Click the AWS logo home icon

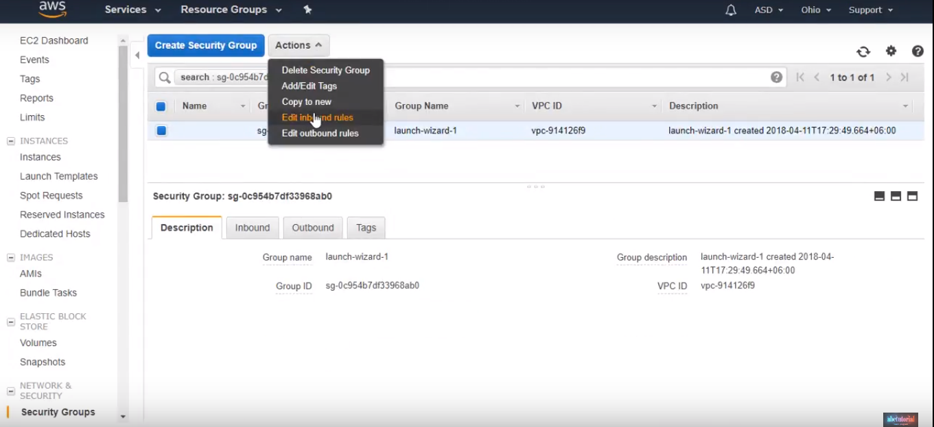click(x=52, y=9)
